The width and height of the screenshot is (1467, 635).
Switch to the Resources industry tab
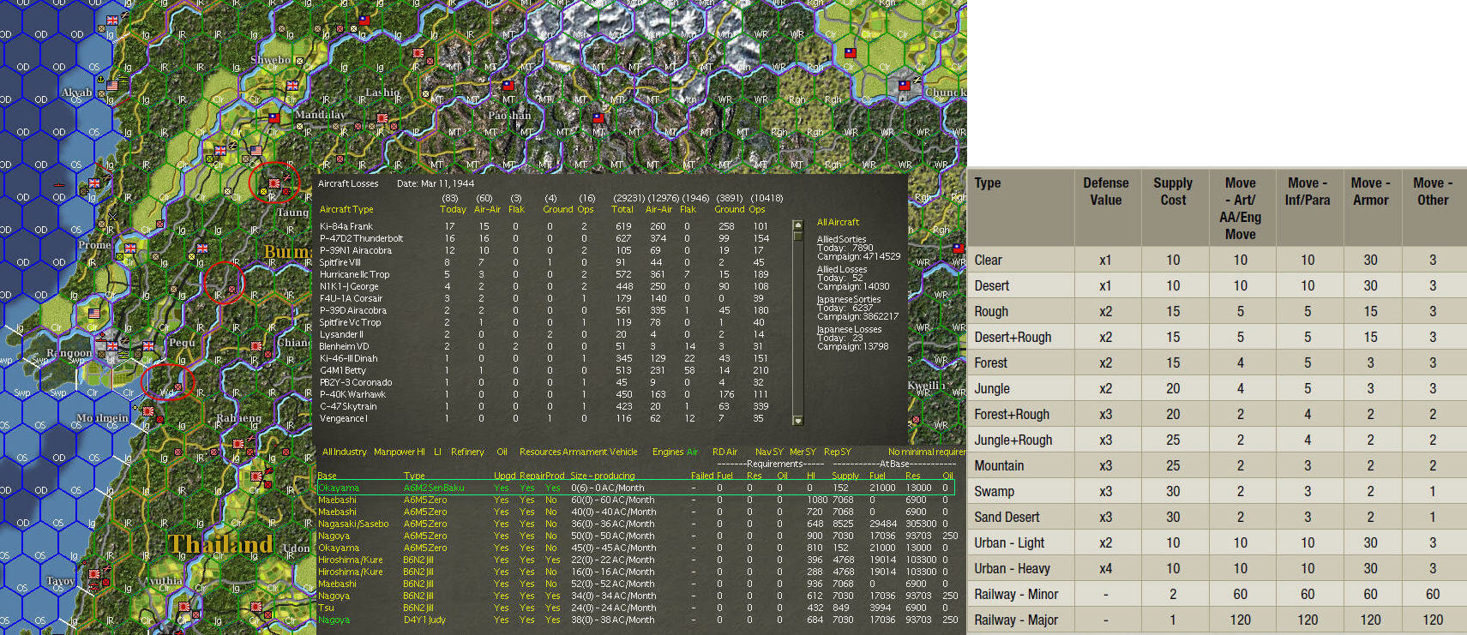coord(540,452)
